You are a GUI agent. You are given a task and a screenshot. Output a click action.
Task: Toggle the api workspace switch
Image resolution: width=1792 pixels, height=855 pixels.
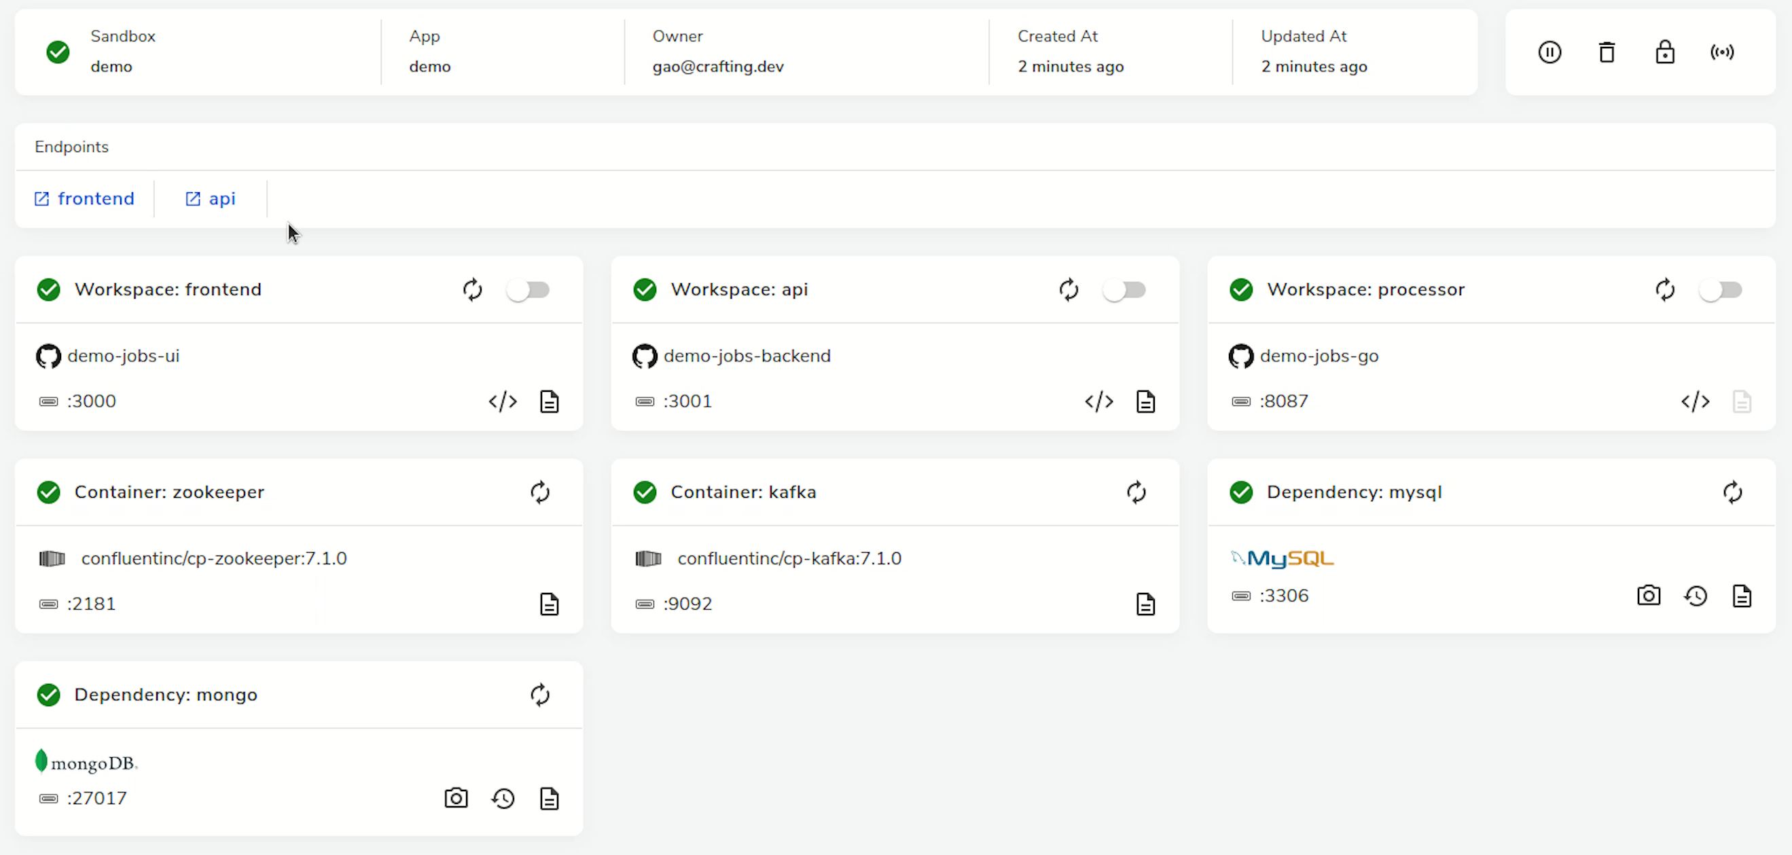pos(1124,289)
